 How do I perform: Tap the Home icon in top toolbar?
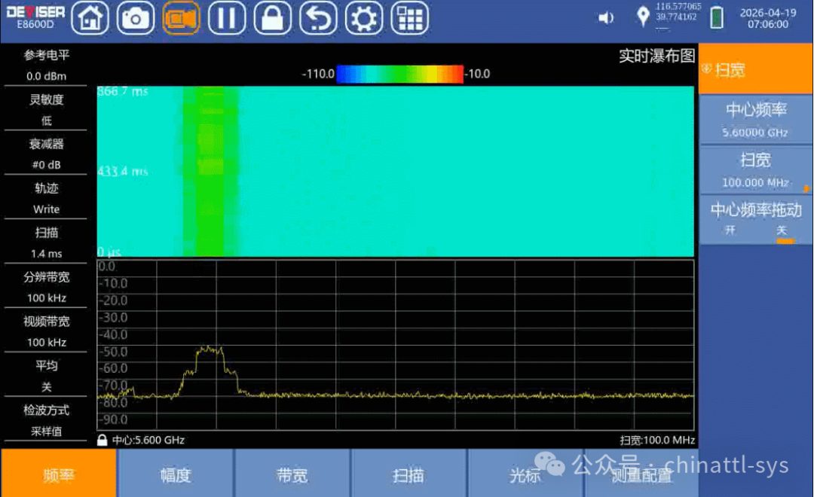90,18
